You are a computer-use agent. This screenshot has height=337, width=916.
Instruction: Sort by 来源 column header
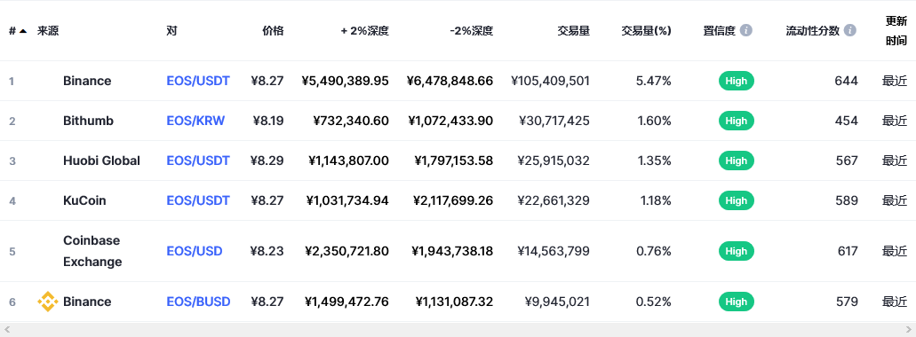[48, 31]
